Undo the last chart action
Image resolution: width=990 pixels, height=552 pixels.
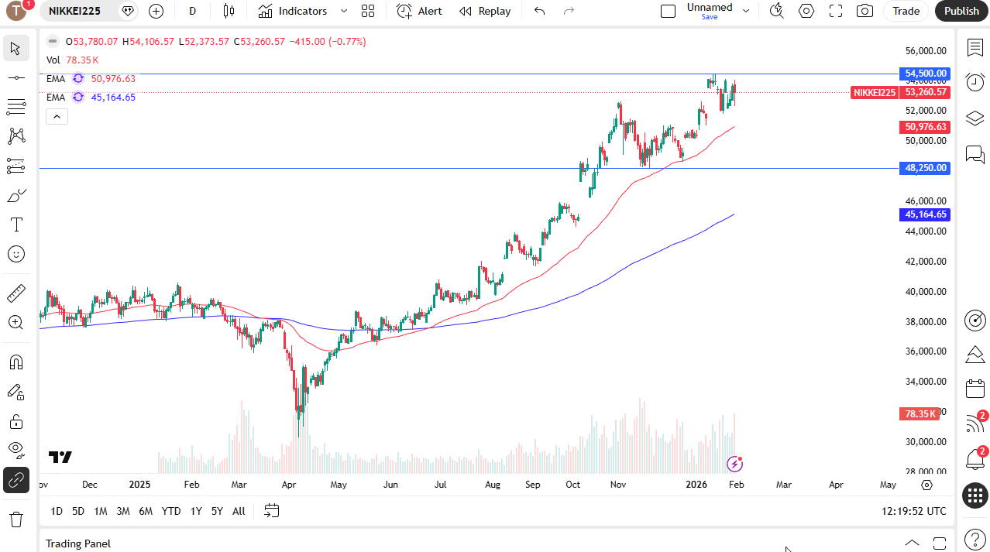[540, 11]
